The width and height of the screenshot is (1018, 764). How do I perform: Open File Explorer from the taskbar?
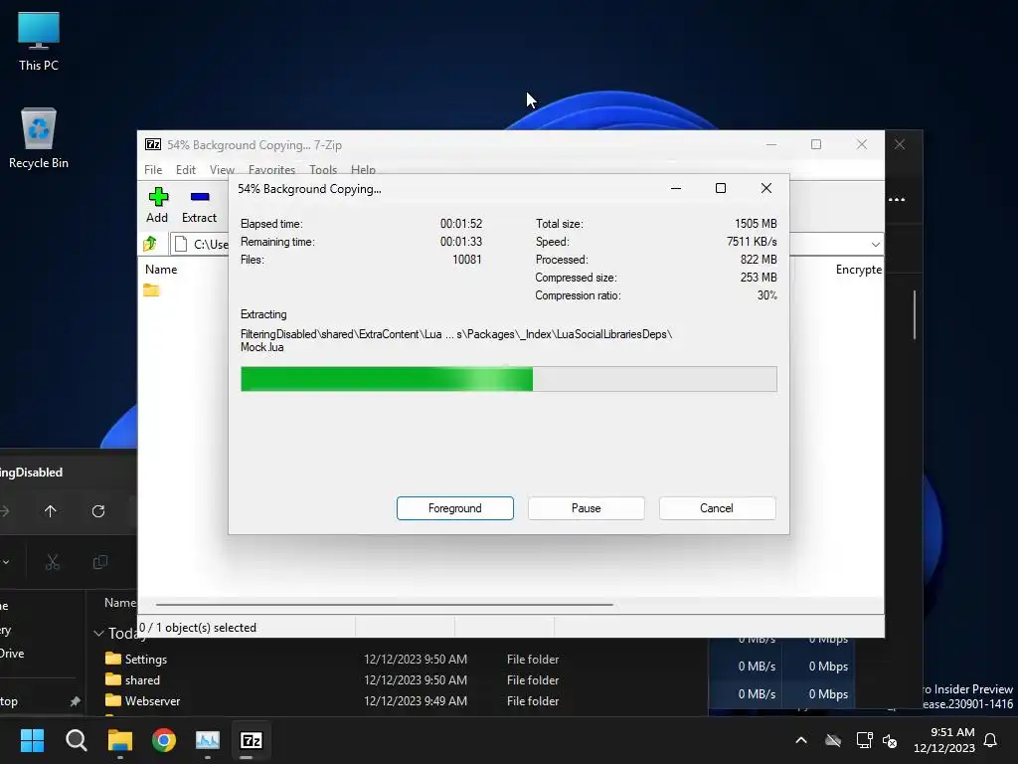pos(120,740)
